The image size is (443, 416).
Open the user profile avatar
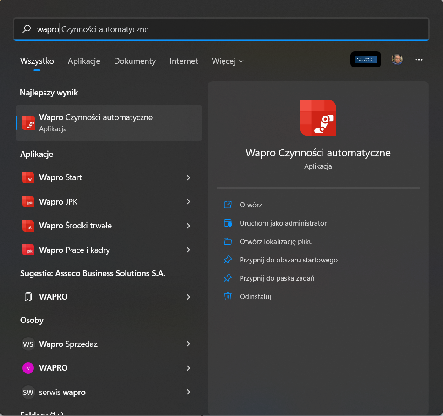click(397, 59)
